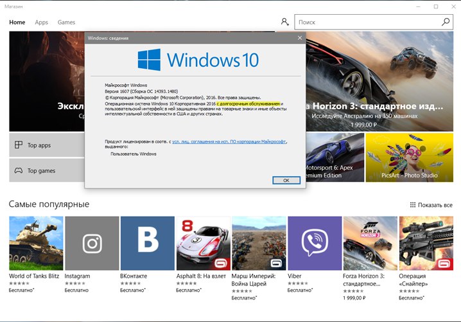Viewport: 461px width, 322px height.
Task: Click Бесплатно under Viber
Action: 300,291
